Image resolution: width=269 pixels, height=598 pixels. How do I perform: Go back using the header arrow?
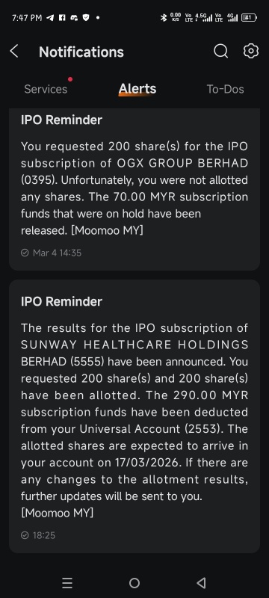[x=14, y=51]
